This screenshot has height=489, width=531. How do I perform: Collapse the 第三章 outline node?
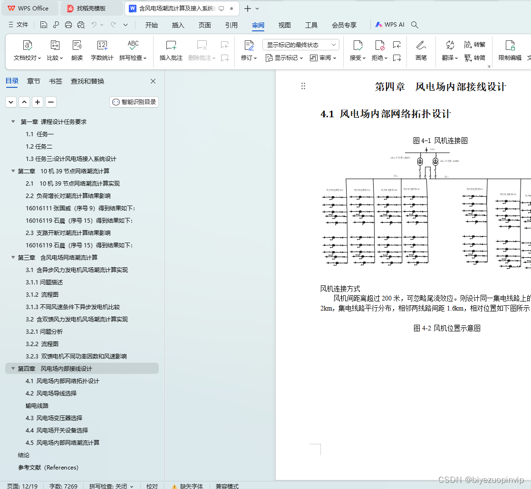[13, 257]
